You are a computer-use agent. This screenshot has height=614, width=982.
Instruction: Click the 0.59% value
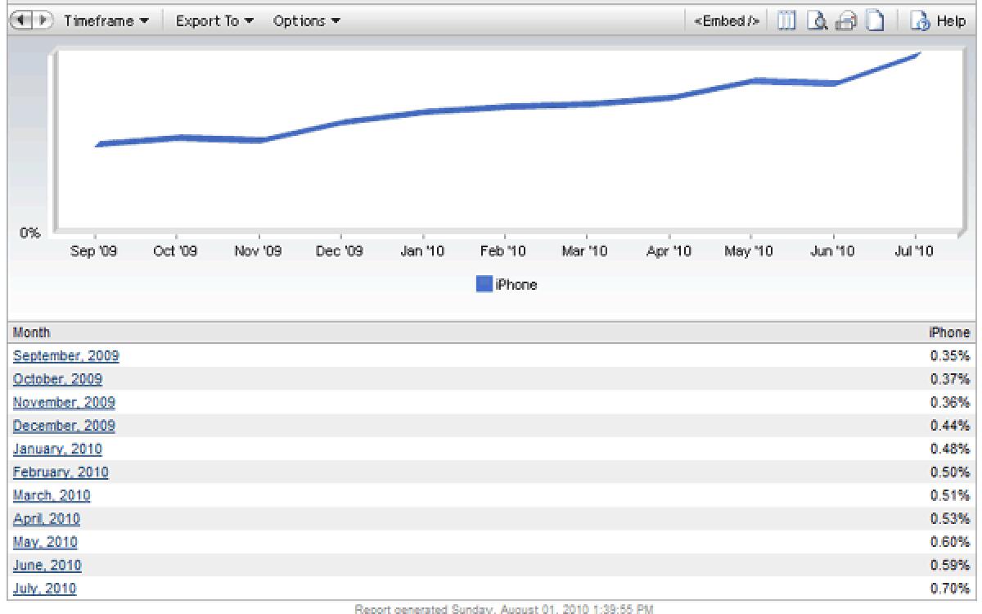(x=950, y=566)
